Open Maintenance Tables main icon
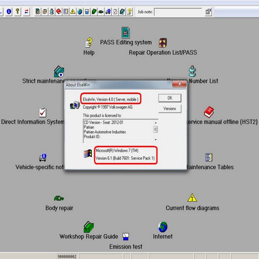This screenshot has height=259, width=259. (x=209, y=157)
